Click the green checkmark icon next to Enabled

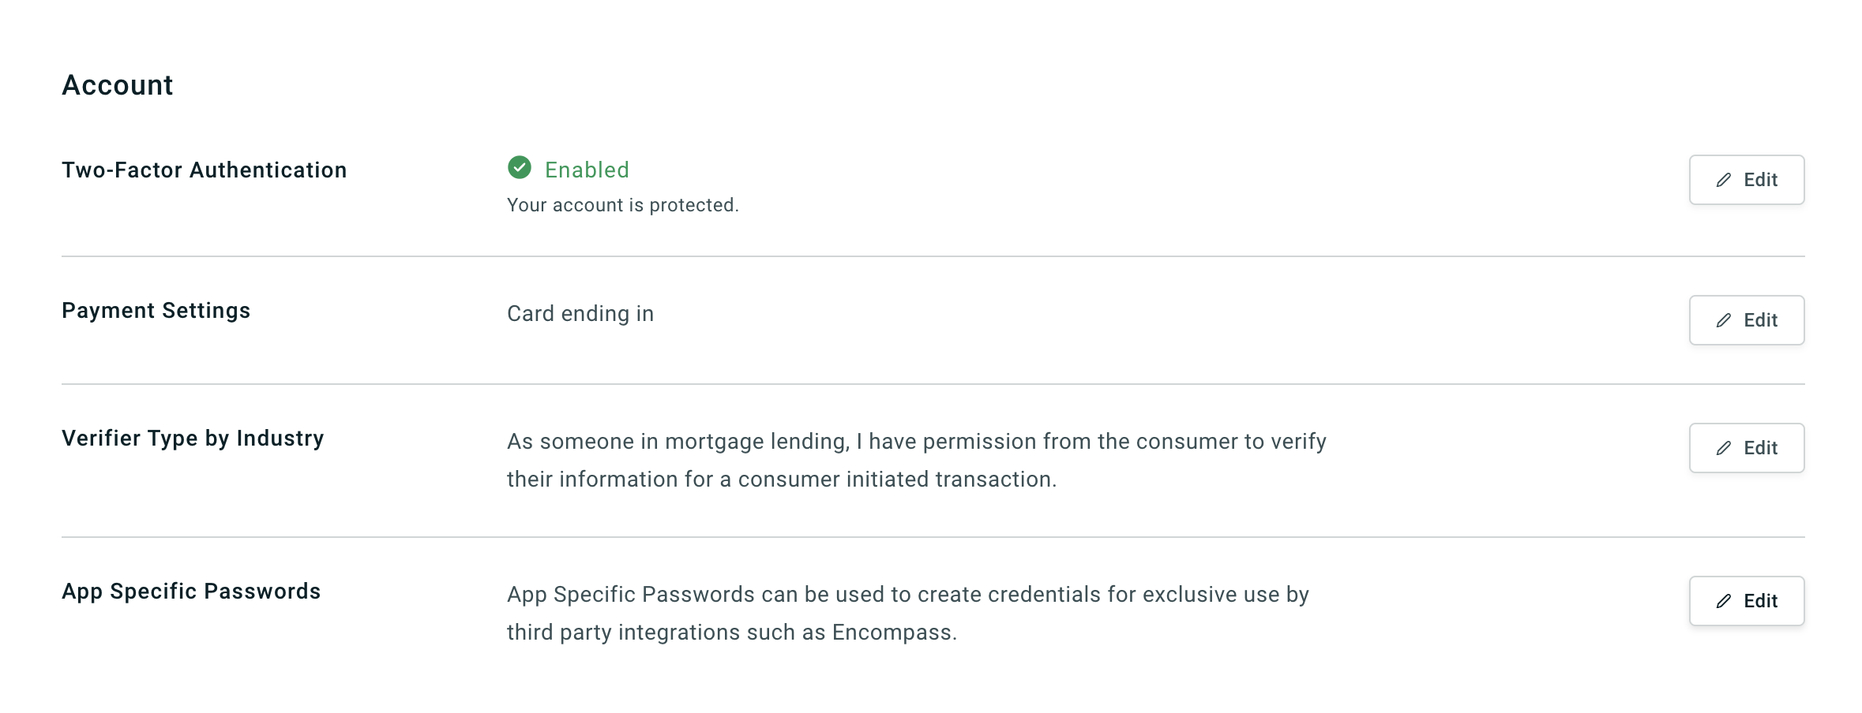pos(520,168)
